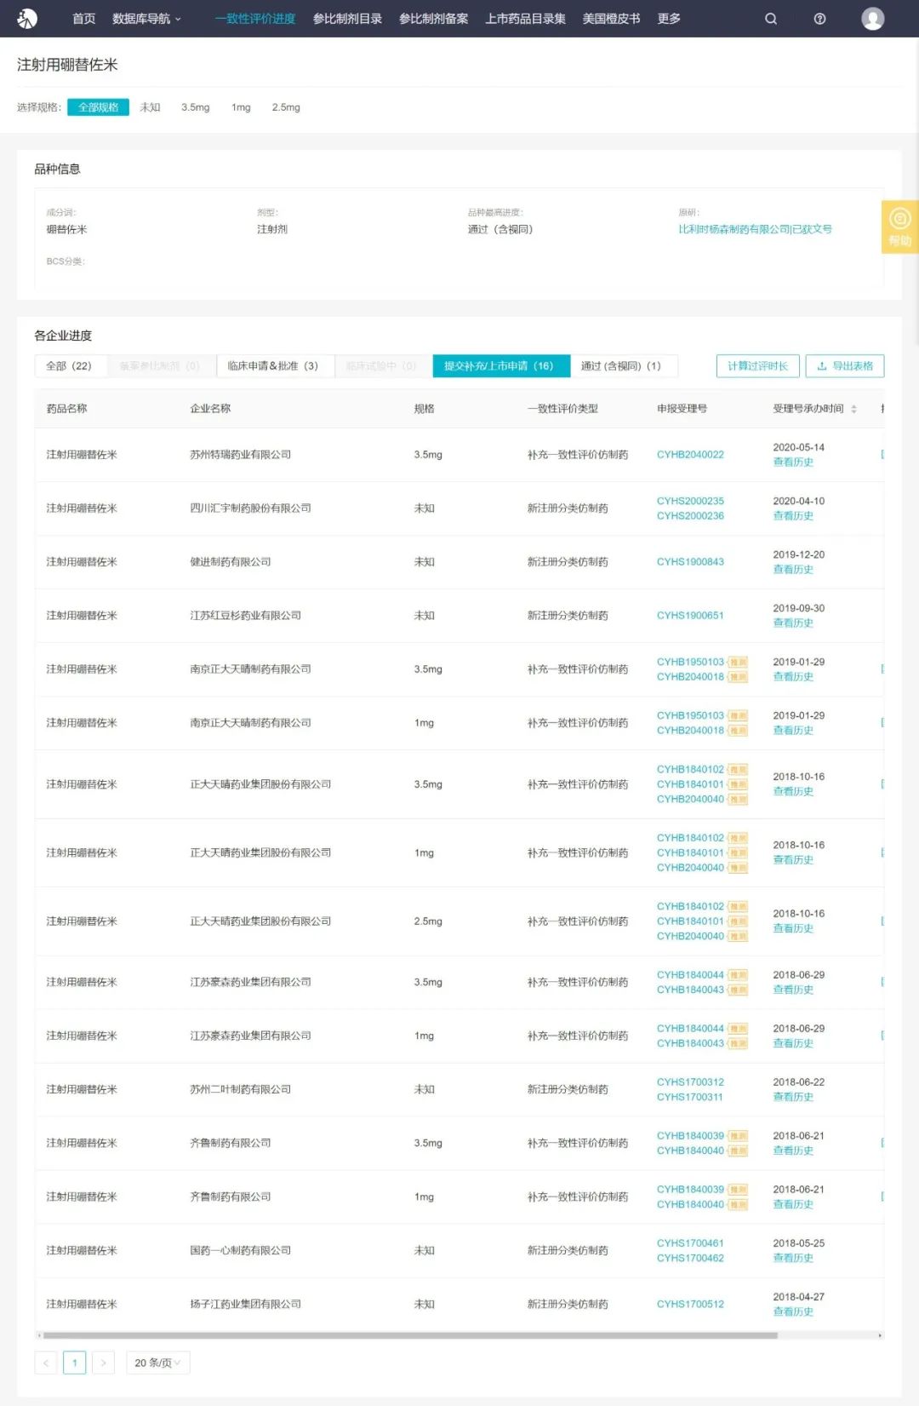The width and height of the screenshot is (919, 1406).
Task: Expand the 数据库导航 dropdown menu
Action: pyautogui.click(x=146, y=19)
